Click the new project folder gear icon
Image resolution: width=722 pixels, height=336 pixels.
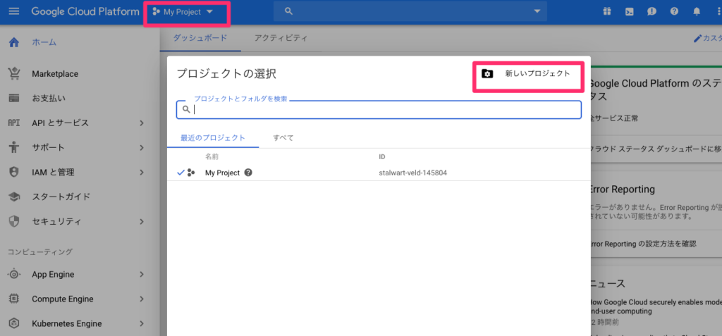pyautogui.click(x=487, y=74)
